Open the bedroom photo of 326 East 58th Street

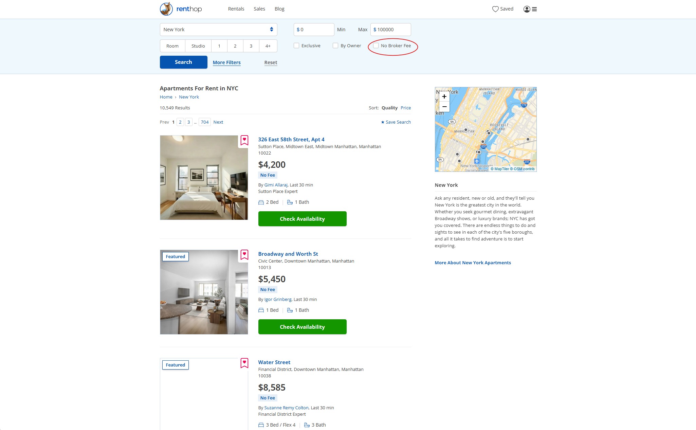tap(204, 178)
